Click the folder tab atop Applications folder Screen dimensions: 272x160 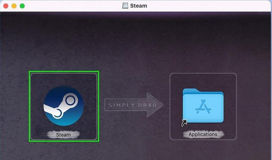[x=191, y=91]
